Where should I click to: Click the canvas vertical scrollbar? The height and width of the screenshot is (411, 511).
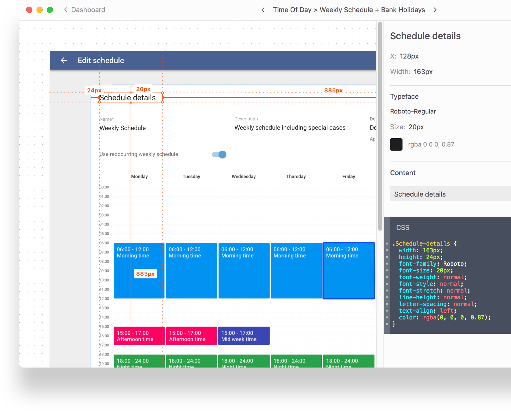pyautogui.click(x=380, y=126)
